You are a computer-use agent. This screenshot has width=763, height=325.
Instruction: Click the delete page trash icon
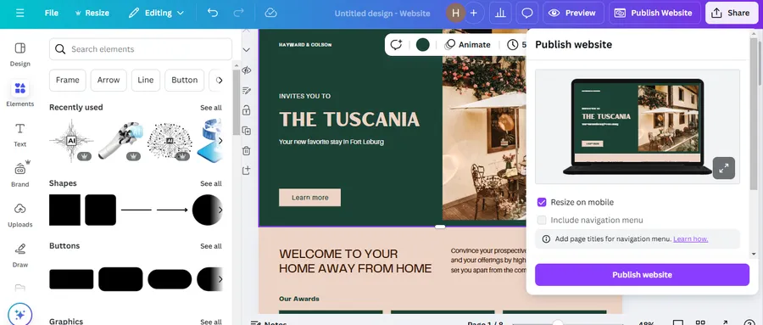[x=246, y=150]
